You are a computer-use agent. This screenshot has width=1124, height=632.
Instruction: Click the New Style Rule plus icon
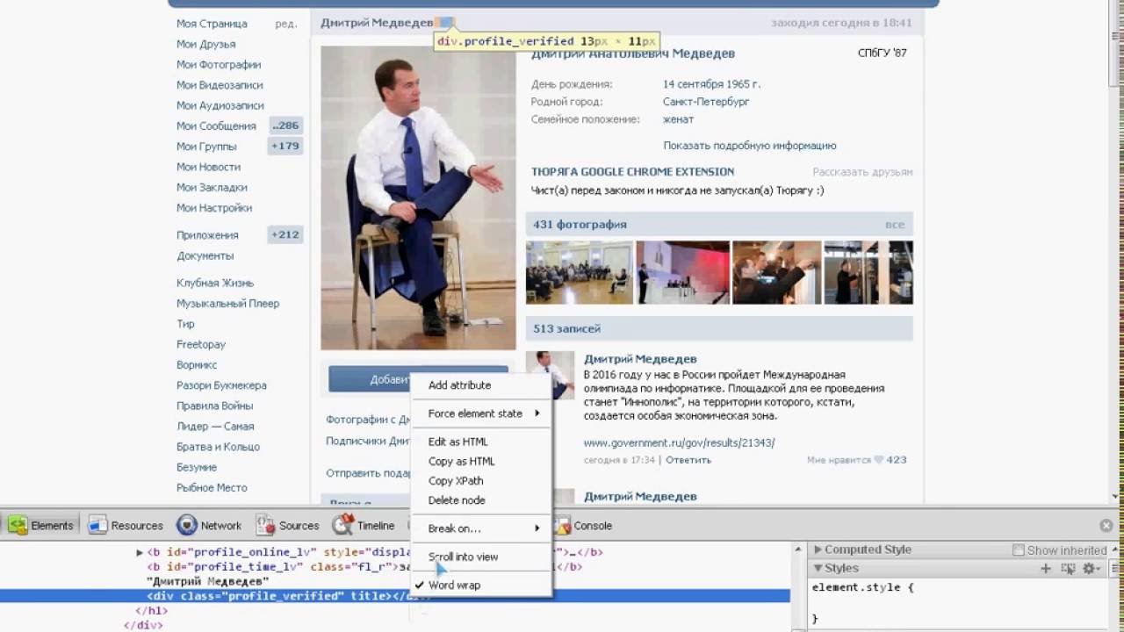click(x=1046, y=569)
